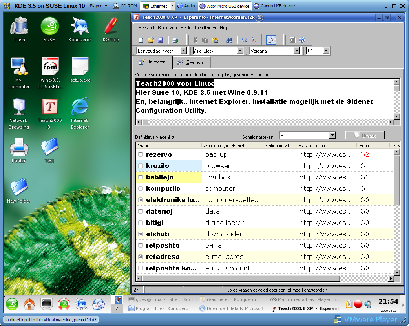
Task: Uncheck the box for retadreso
Action: coord(141,257)
